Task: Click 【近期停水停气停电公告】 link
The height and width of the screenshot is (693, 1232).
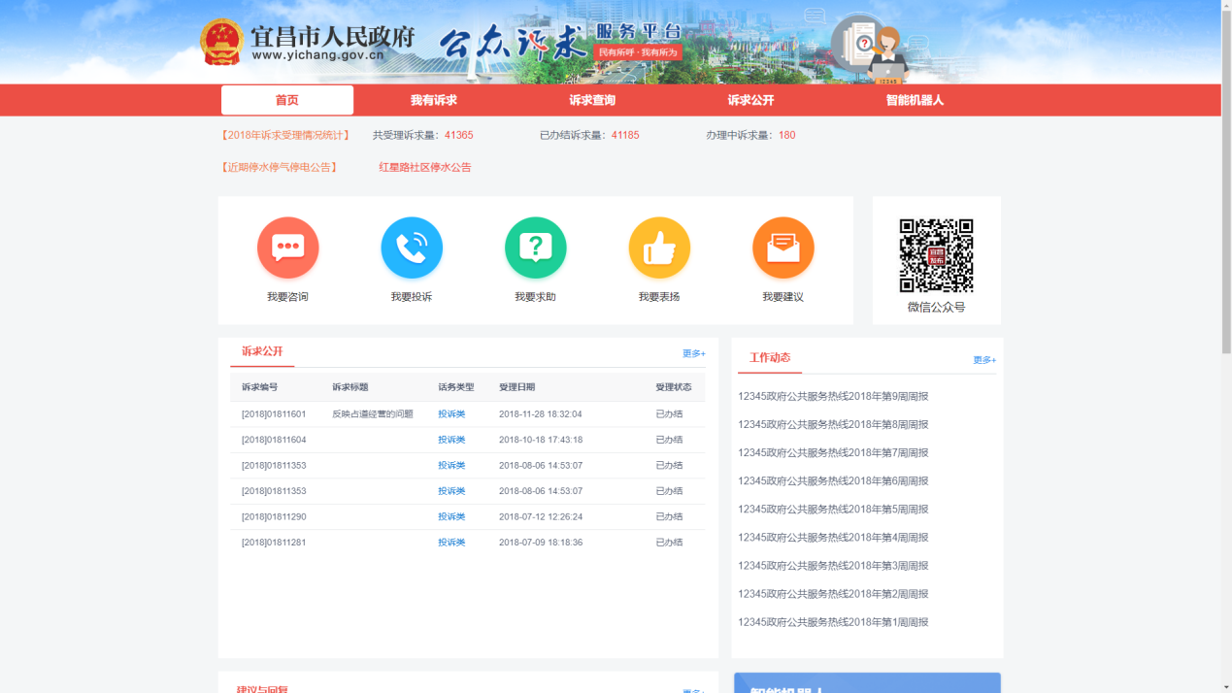Action: point(280,167)
